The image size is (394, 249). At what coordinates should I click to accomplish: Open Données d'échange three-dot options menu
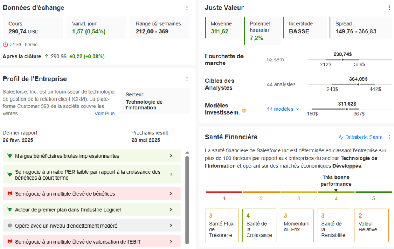click(187, 8)
